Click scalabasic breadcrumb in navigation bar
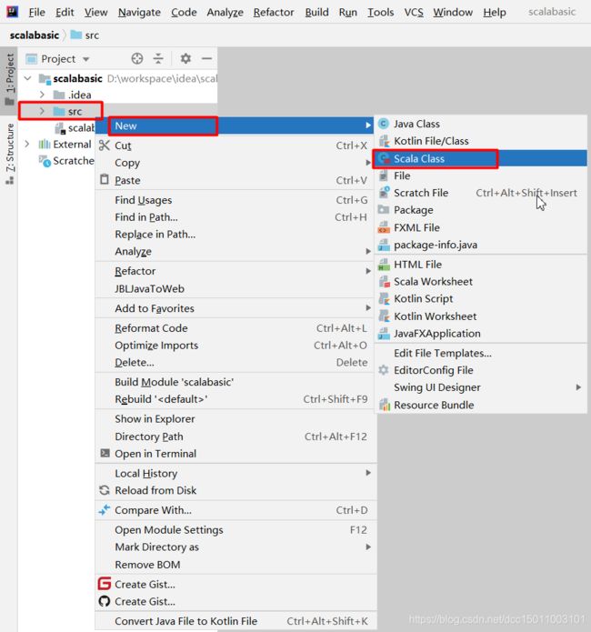The height and width of the screenshot is (632, 591). coord(35,35)
